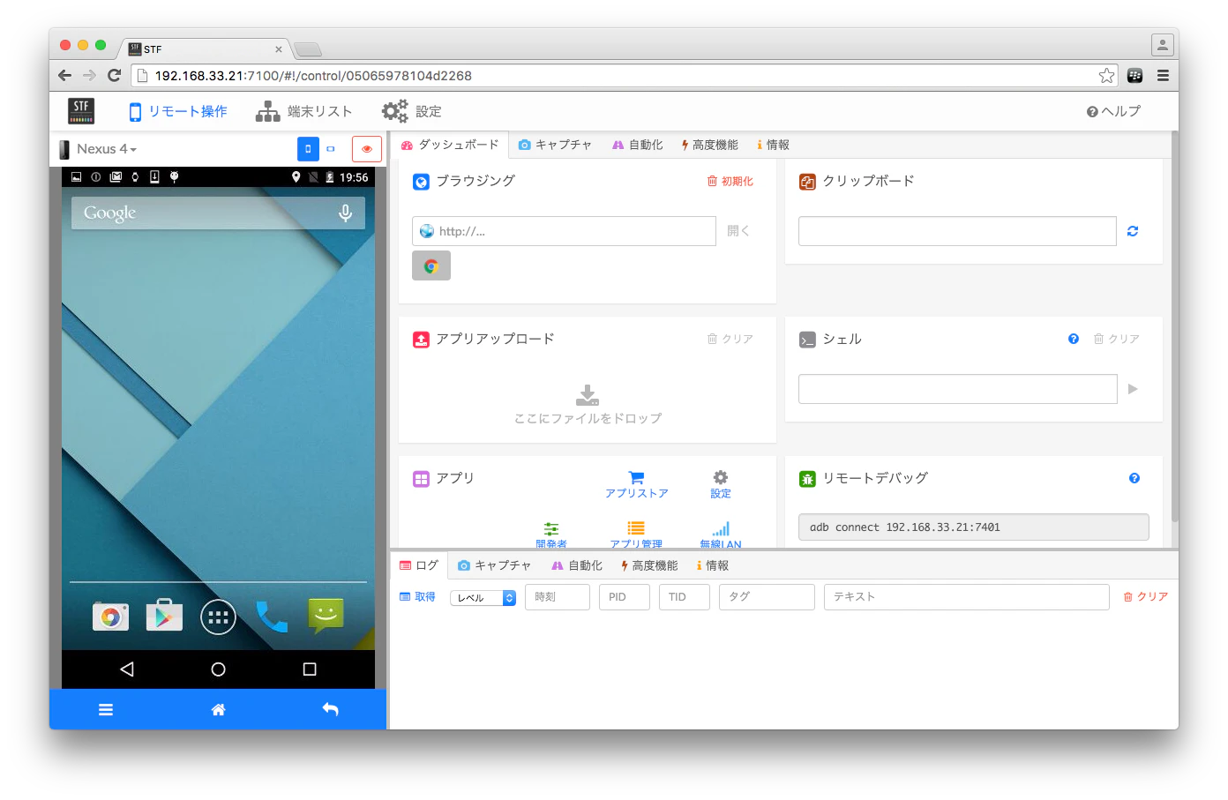The width and height of the screenshot is (1228, 800).
Task: Open アプリストア shortcut
Action: 636,485
